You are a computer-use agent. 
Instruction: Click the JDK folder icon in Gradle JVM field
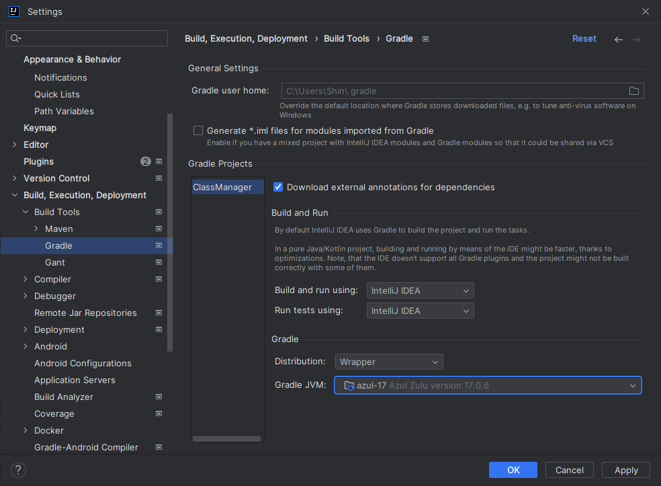(349, 386)
